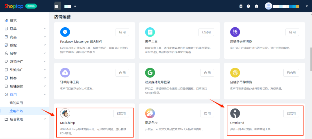The image size is (312, 139).
Task: Open the store selector dropdown arrow
Action: click(75, 7)
